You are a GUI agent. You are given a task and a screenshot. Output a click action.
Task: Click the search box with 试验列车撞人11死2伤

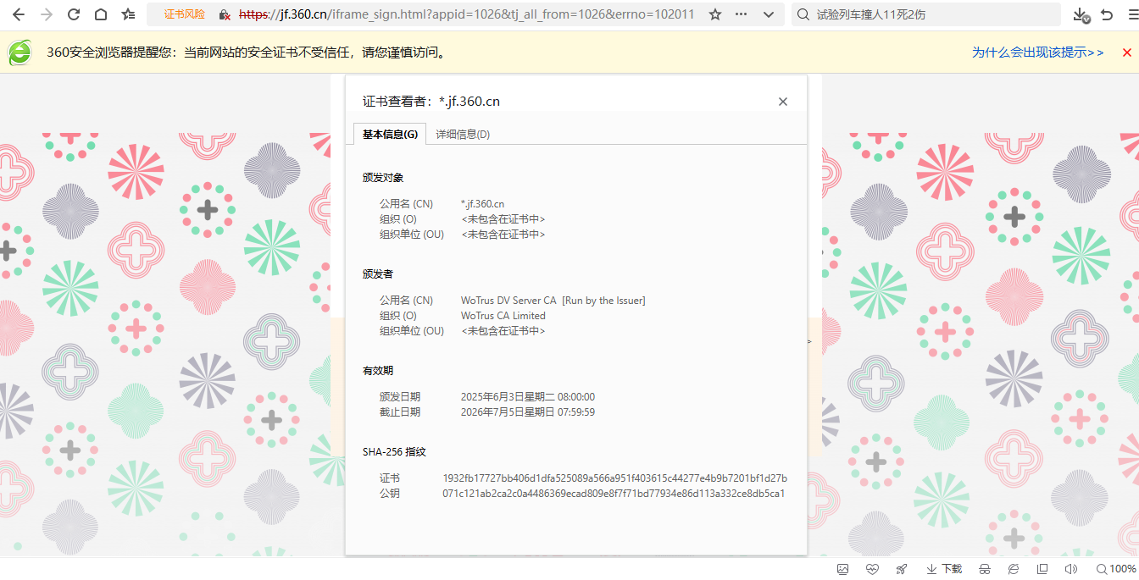926,14
